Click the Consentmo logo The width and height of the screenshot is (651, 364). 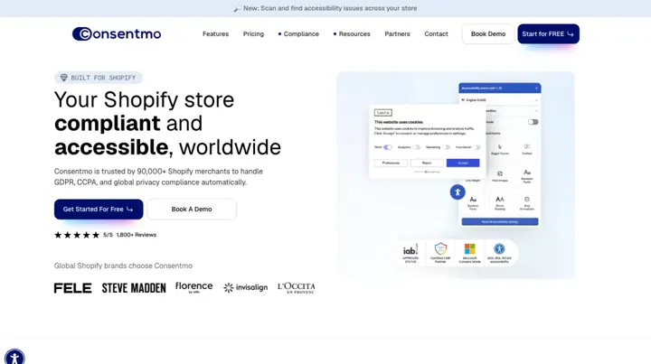pos(117,34)
